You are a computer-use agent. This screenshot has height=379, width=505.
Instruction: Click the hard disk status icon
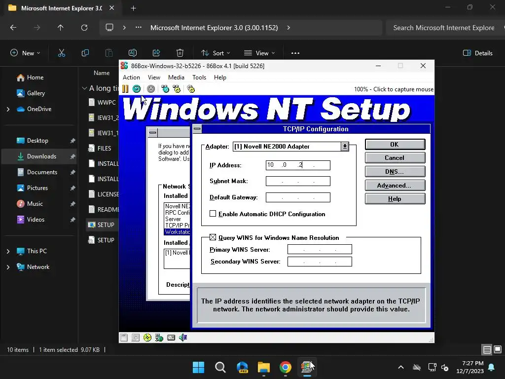[171, 338]
